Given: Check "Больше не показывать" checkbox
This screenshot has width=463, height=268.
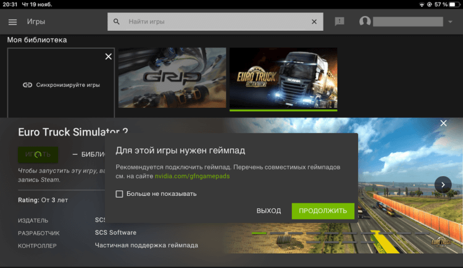Looking at the screenshot, I should [x=119, y=193].
